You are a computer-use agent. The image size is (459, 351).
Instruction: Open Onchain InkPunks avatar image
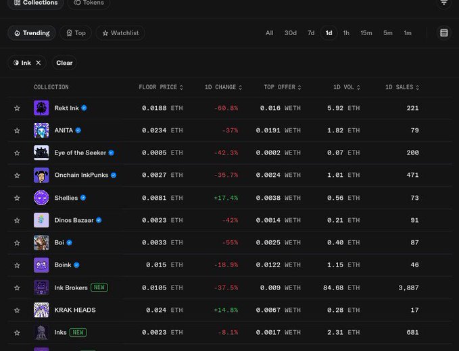click(41, 175)
